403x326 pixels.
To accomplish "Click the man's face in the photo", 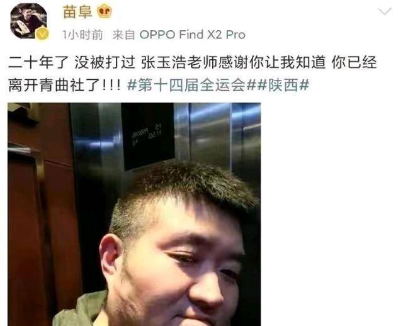I will point(178,259).
